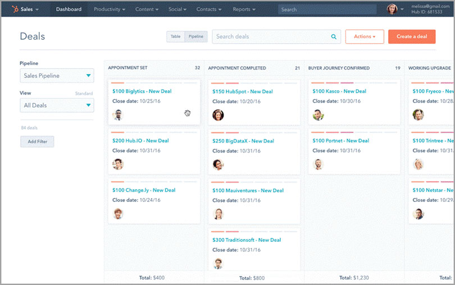Screen dimensions: 455x285
Task: Open the $300 Traditionsoft - New Deal link
Action: (247, 240)
